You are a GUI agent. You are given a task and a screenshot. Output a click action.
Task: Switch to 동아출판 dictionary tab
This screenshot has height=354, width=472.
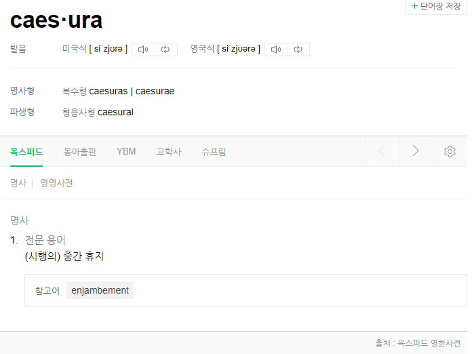click(80, 152)
